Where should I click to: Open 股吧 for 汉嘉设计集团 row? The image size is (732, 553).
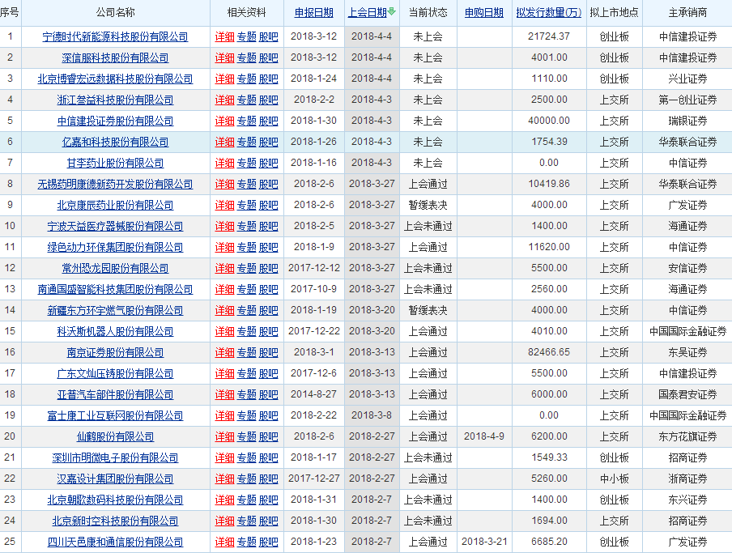click(268, 479)
